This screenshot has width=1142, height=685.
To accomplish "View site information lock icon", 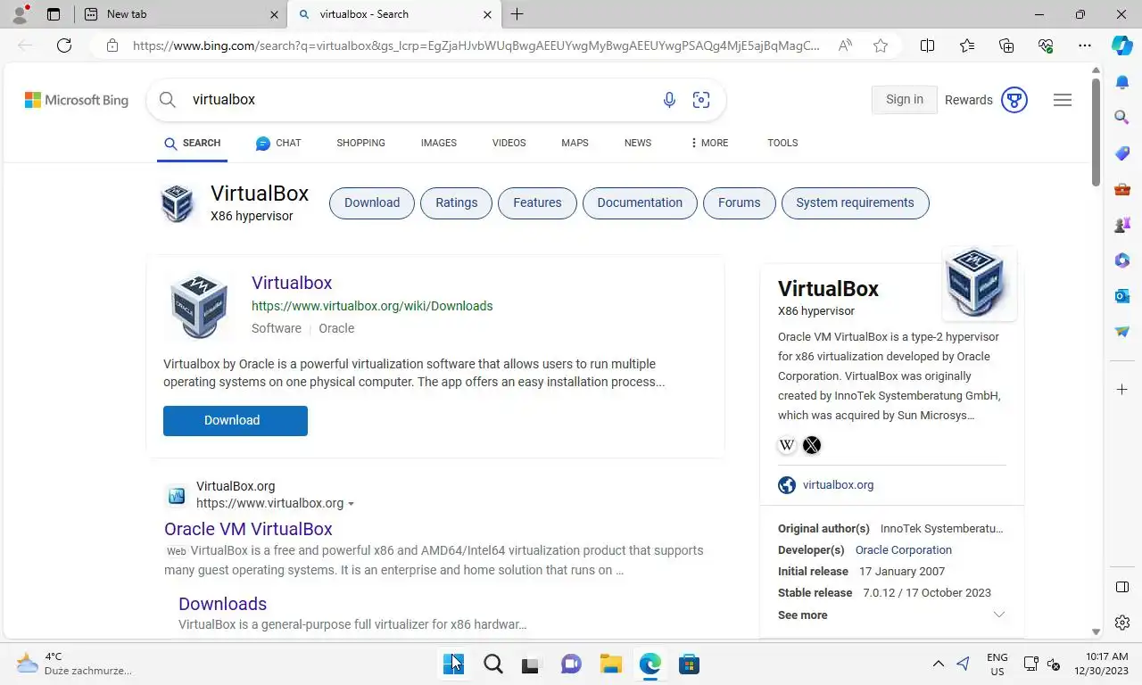I will [x=112, y=45].
